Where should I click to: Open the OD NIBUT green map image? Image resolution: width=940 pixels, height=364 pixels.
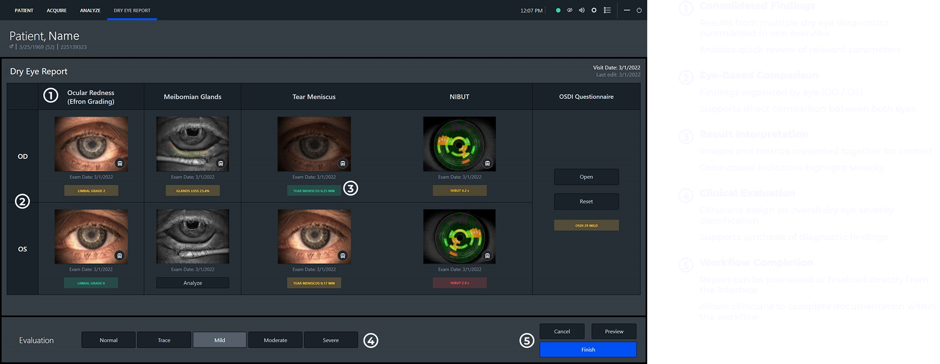pyautogui.click(x=459, y=144)
